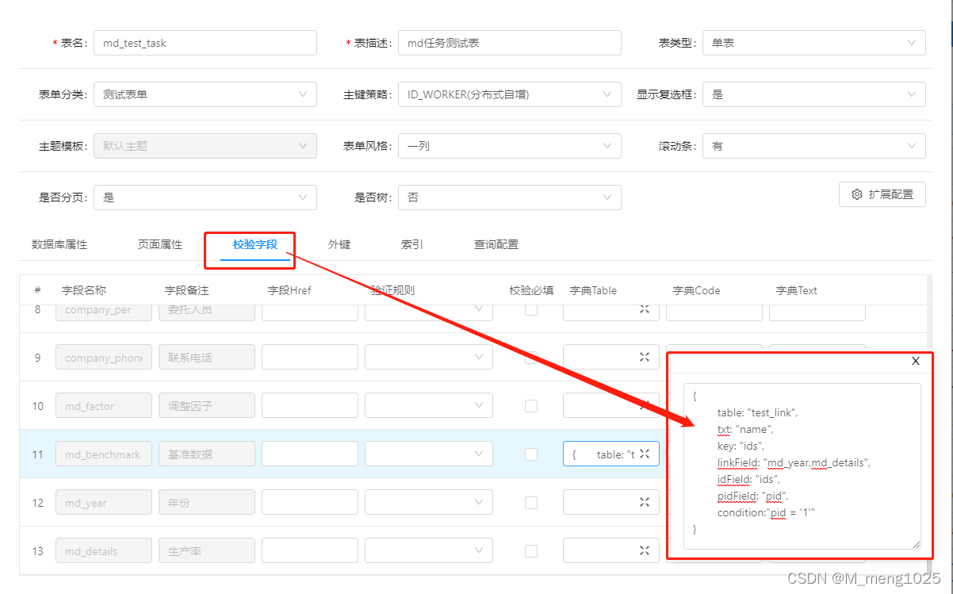Open the 滚动条 dropdown showing 有
The image size is (953, 594).
pyautogui.click(x=813, y=146)
